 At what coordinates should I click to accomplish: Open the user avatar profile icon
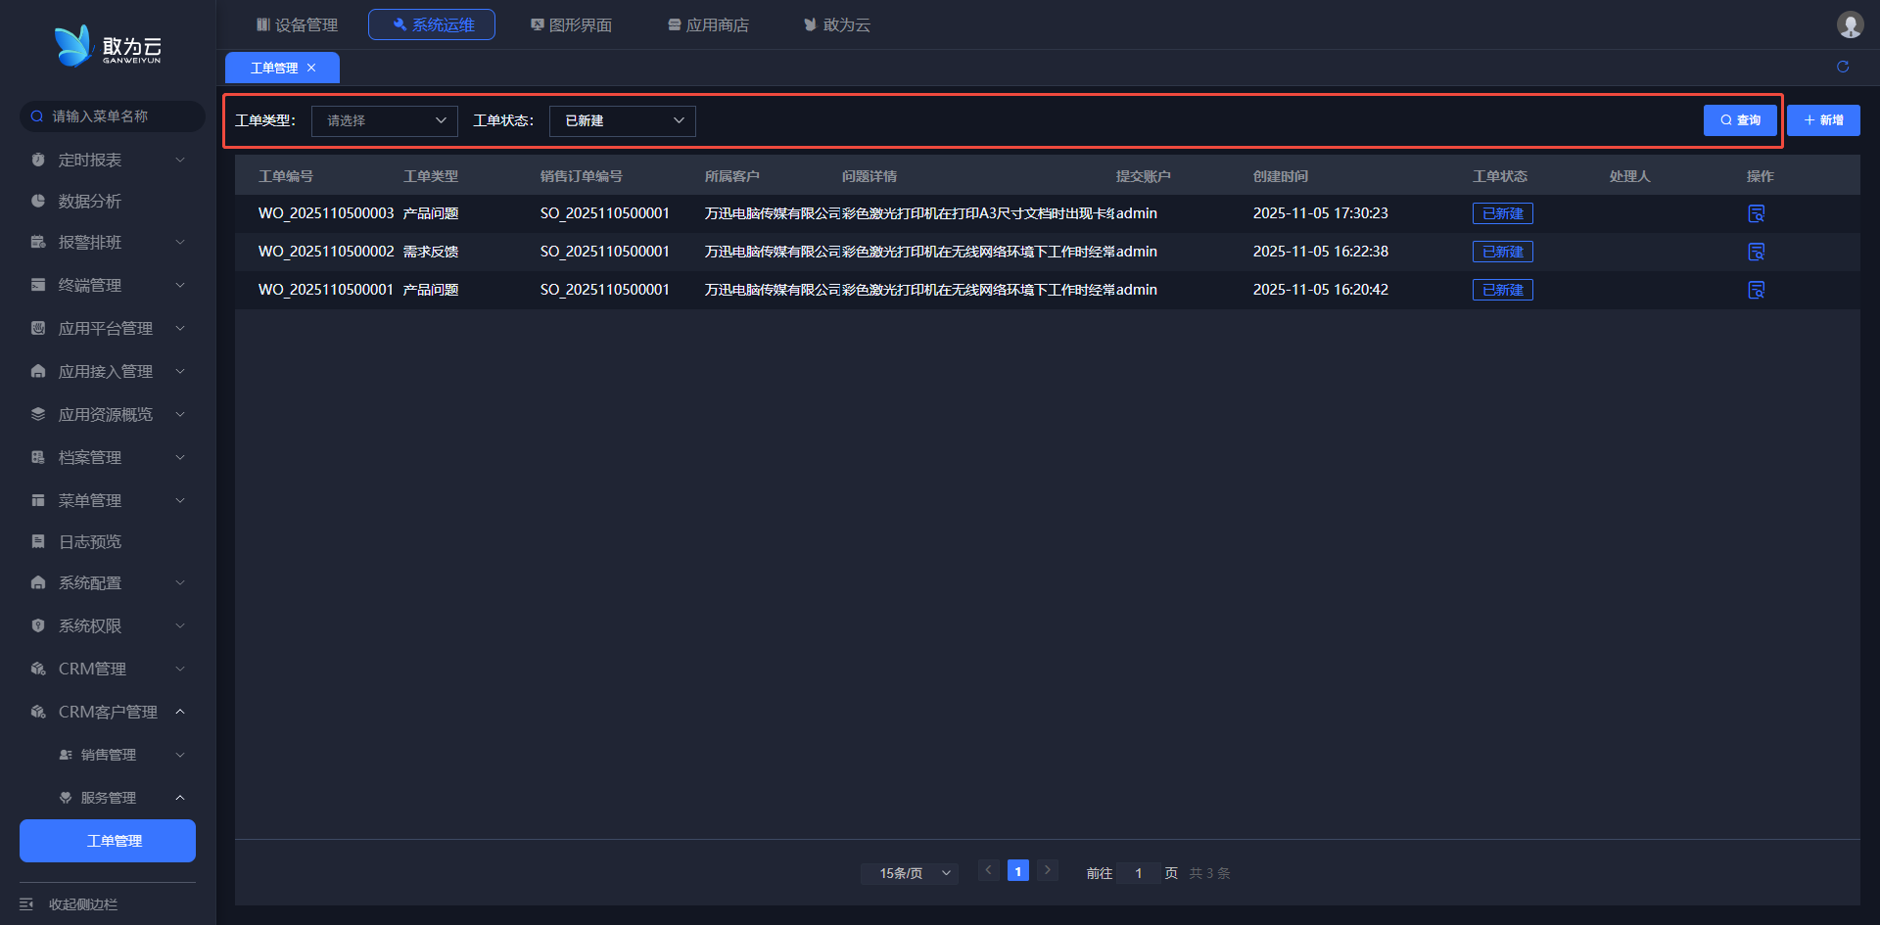click(x=1850, y=24)
